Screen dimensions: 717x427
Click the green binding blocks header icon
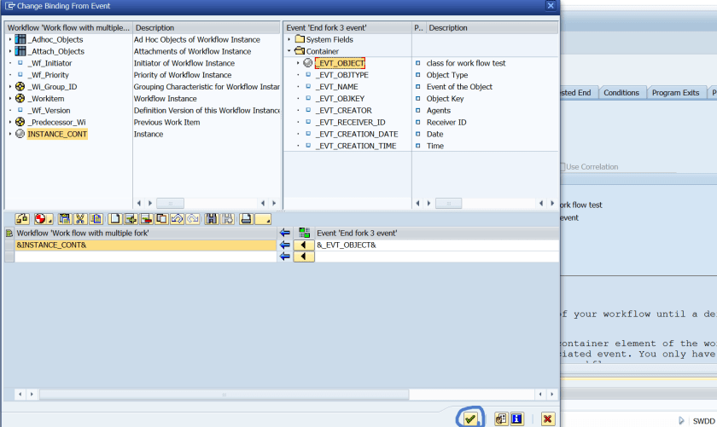click(304, 233)
